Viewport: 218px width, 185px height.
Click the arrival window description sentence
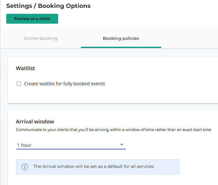[x=113, y=130]
